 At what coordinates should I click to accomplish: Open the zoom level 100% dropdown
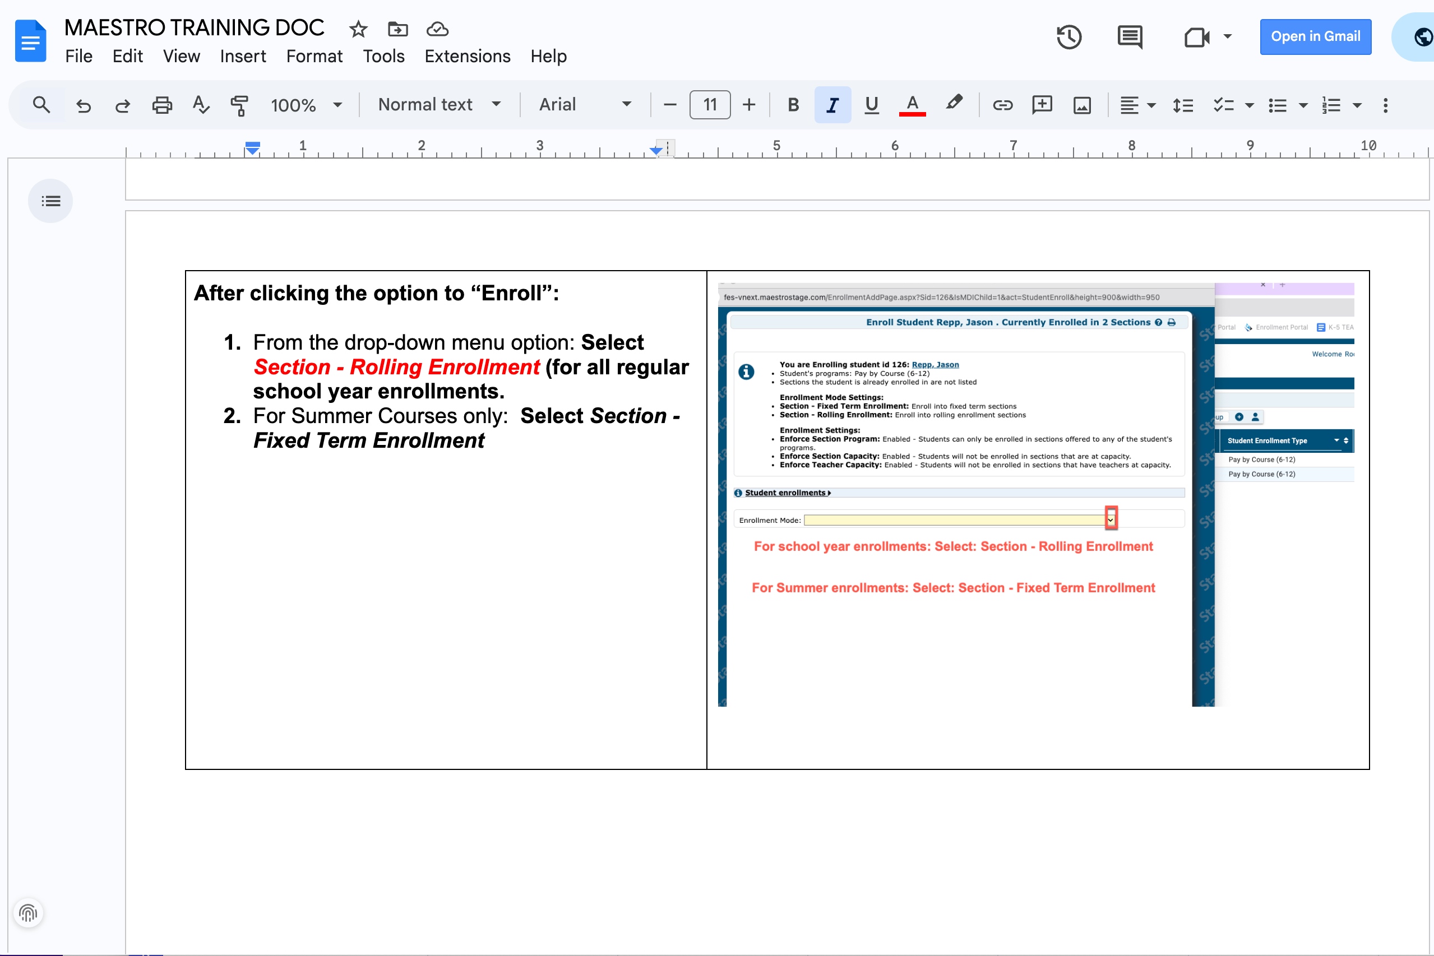306,105
